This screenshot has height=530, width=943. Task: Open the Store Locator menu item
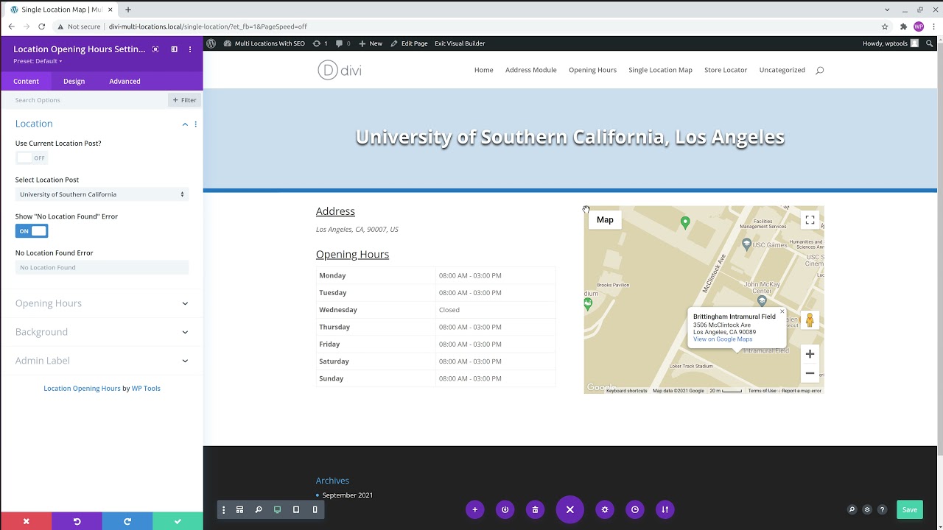tap(726, 70)
